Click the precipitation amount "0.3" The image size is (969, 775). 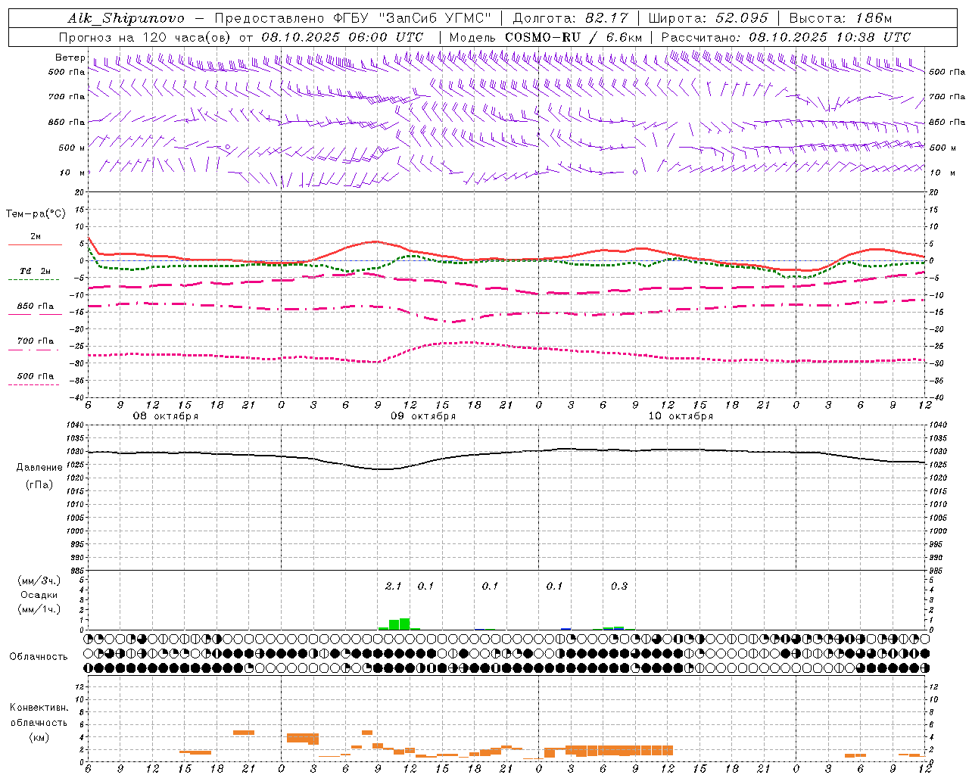[618, 586]
